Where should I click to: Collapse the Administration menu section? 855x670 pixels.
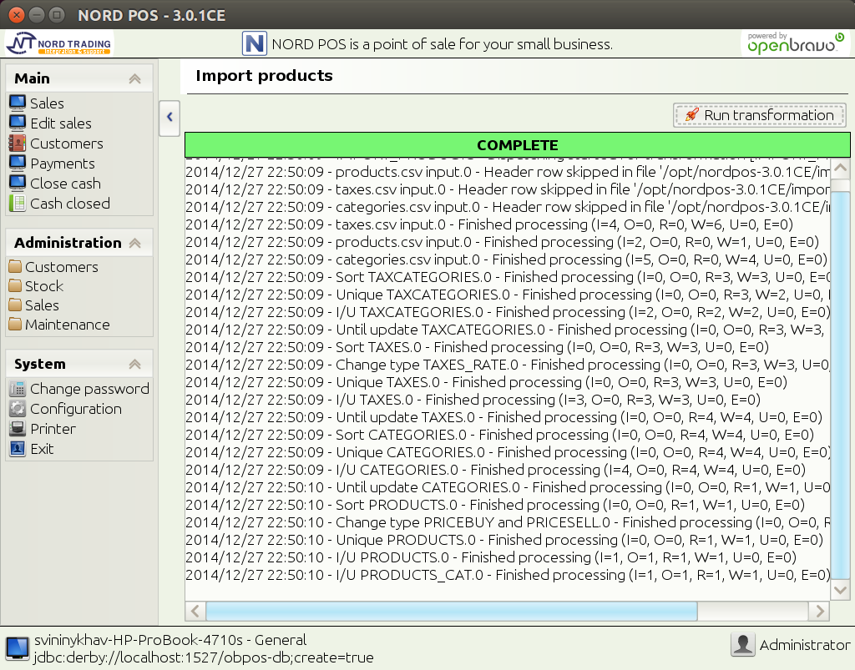click(134, 243)
